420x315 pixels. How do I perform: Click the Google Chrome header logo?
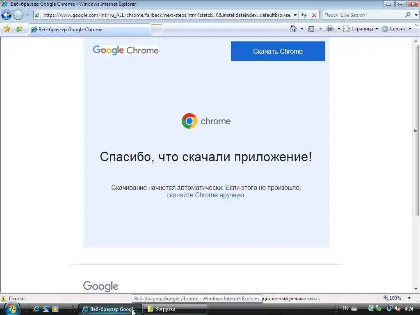click(x=126, y=50)
